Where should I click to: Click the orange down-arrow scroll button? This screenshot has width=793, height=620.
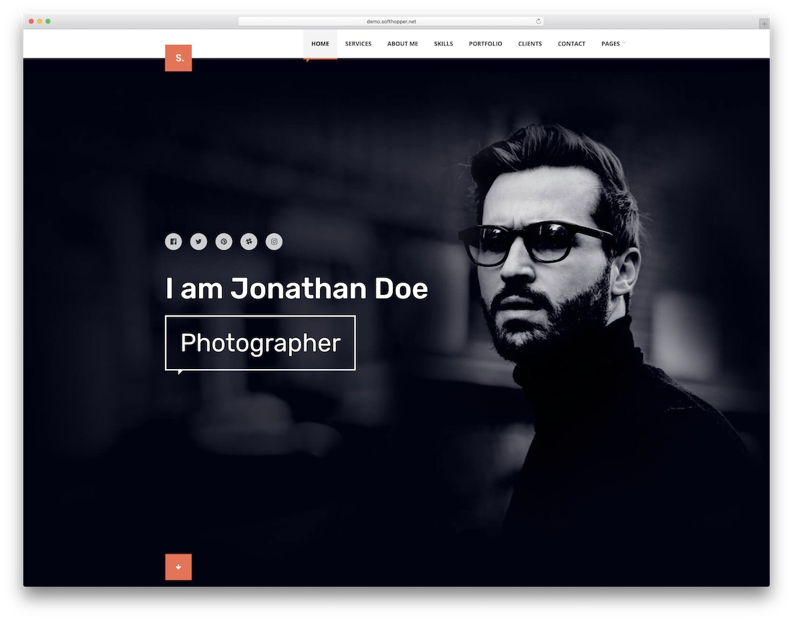click(179, 567)
